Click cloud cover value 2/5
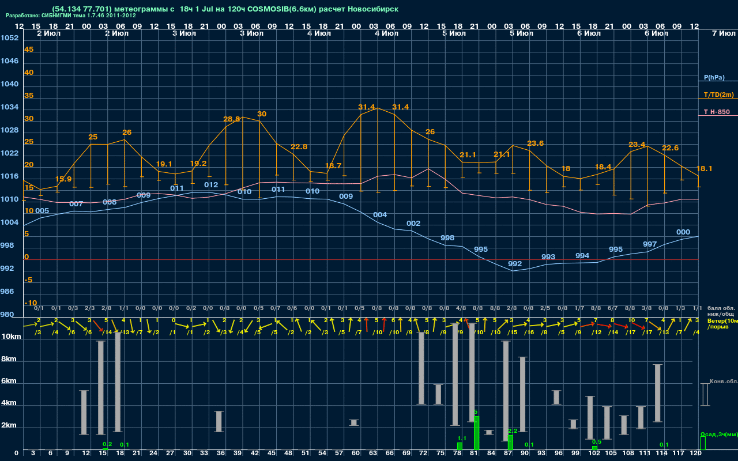 click(x=545, y=309)
